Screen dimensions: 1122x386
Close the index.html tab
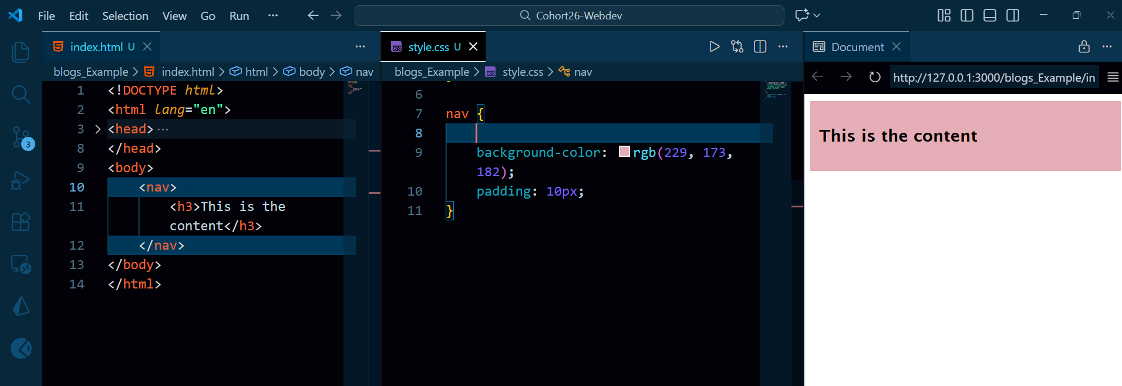click(x=147, y=46)
